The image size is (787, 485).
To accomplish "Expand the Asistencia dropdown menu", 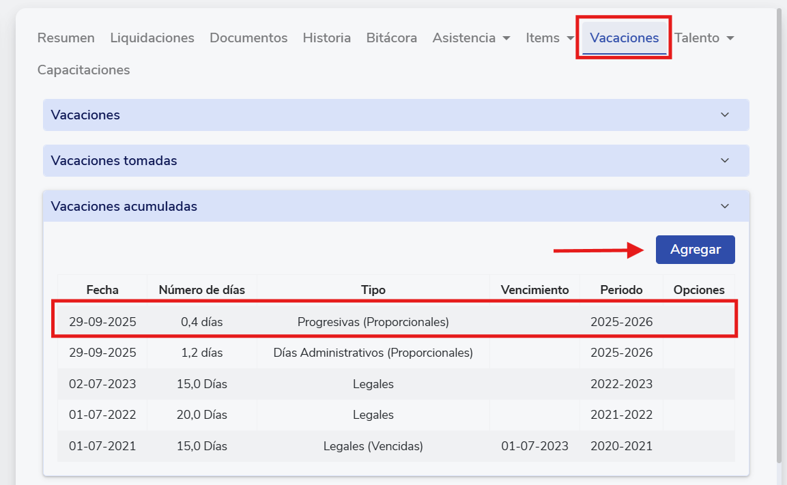I will point(471,38).
